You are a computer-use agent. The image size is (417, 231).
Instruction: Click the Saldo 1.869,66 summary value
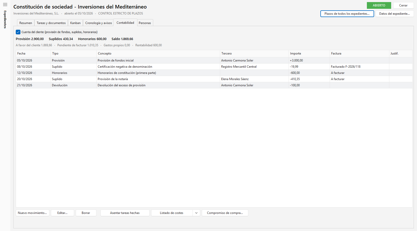[122, 39]
